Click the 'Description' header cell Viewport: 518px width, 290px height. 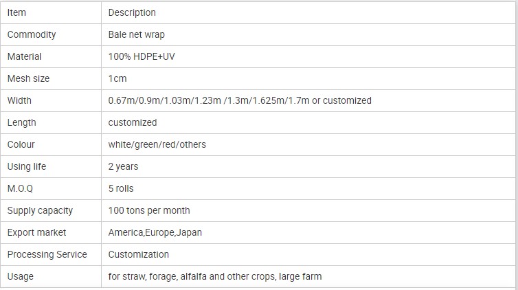pyautogui.click(x=132, y=12)
